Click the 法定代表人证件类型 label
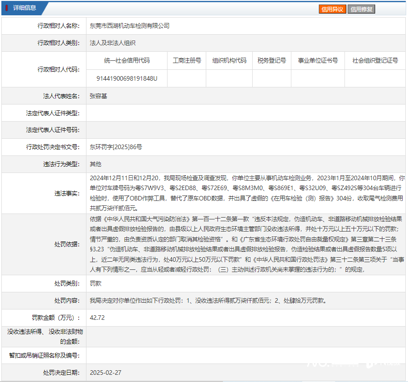 point(53,113)
